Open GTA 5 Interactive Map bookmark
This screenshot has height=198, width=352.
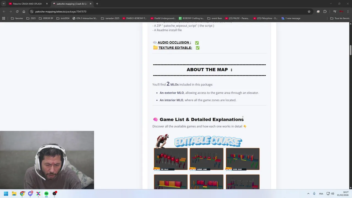pos(85,18)
